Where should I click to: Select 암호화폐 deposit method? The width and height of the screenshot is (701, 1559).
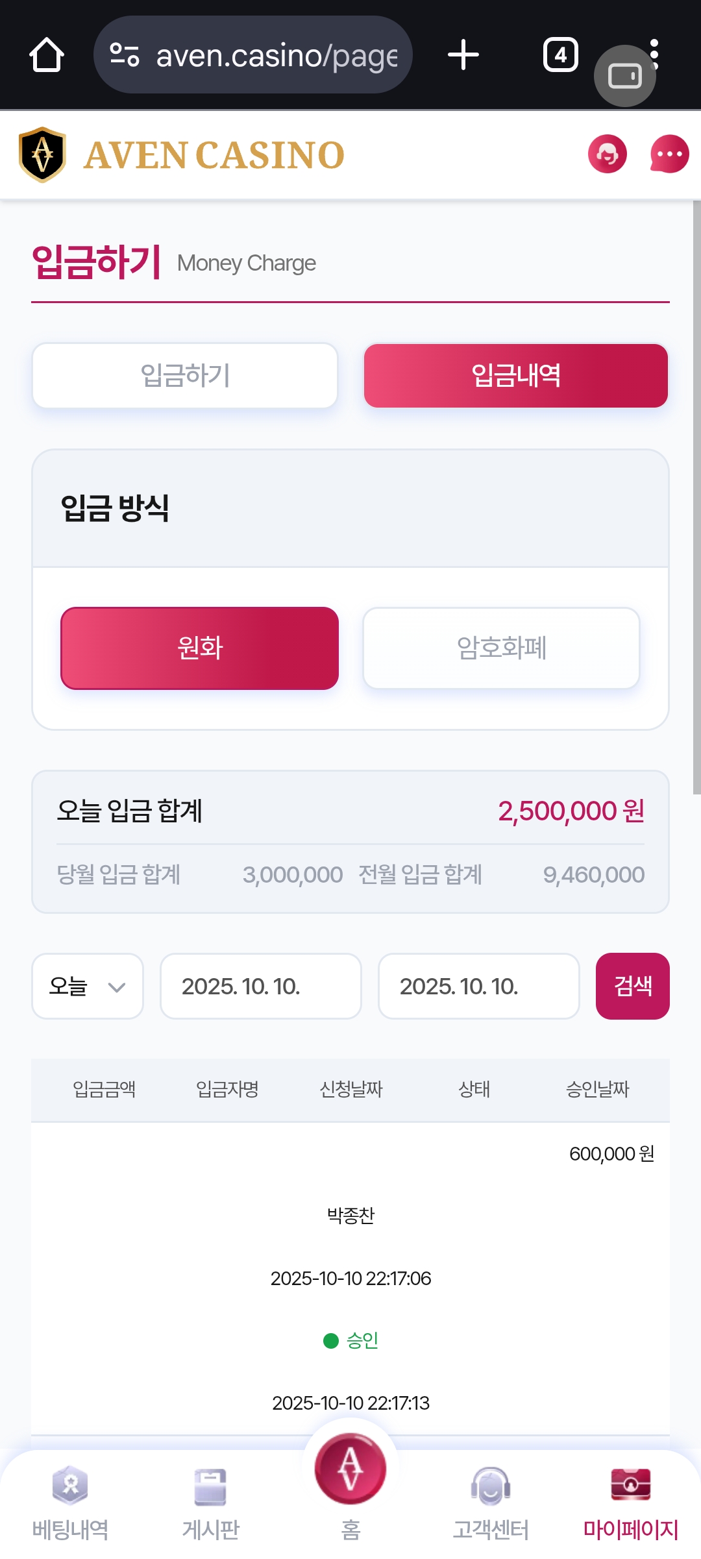501,648
